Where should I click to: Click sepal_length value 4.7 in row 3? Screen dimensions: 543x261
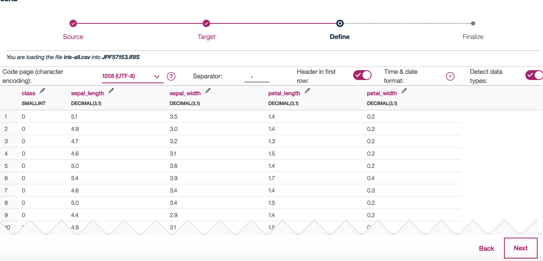click(x=75, y=141)
